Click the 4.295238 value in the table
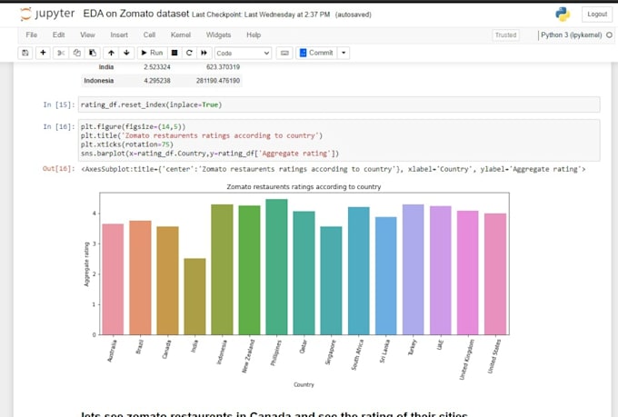This screenshot has height=417, width=618. coord(157,81)
